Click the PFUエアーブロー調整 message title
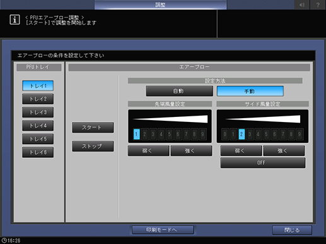 [x=55, y=18]
